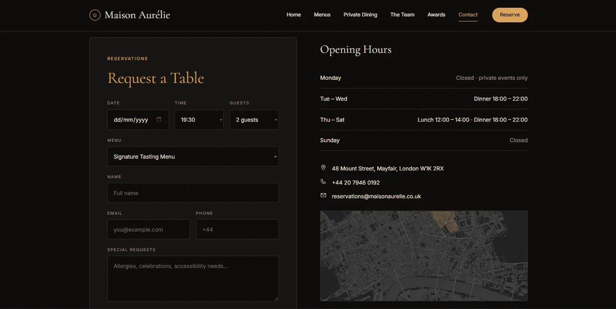Email reservations@maisonaurelie.co.uk
Viewport: 616px width, 309px height.
click(376, 196)
